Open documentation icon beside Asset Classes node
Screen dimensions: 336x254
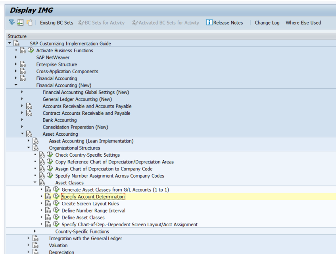point(42,183)
